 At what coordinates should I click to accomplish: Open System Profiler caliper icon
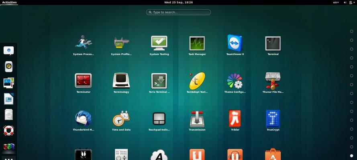(121, 43)
